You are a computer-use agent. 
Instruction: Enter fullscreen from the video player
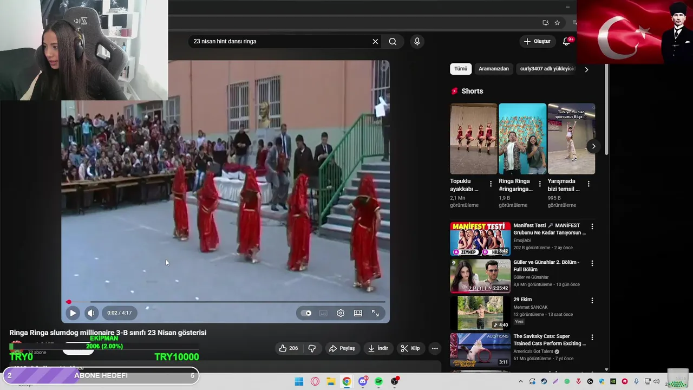(375, 313)
